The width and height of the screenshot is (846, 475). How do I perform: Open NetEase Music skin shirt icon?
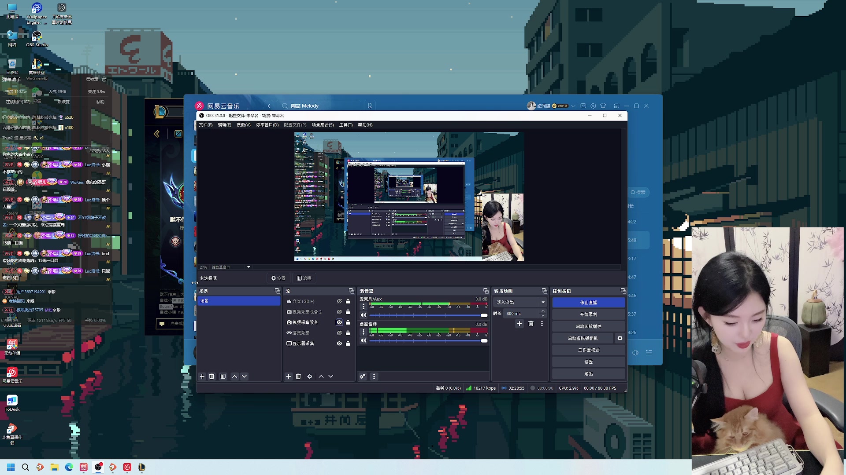[x=603, y=106]
